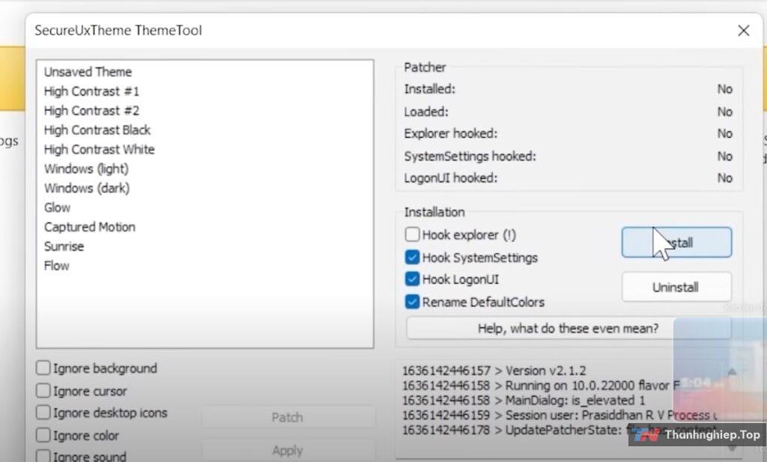Select High Contrast Black theme
The image size is (767, 462).
click(x=97, y=130)
